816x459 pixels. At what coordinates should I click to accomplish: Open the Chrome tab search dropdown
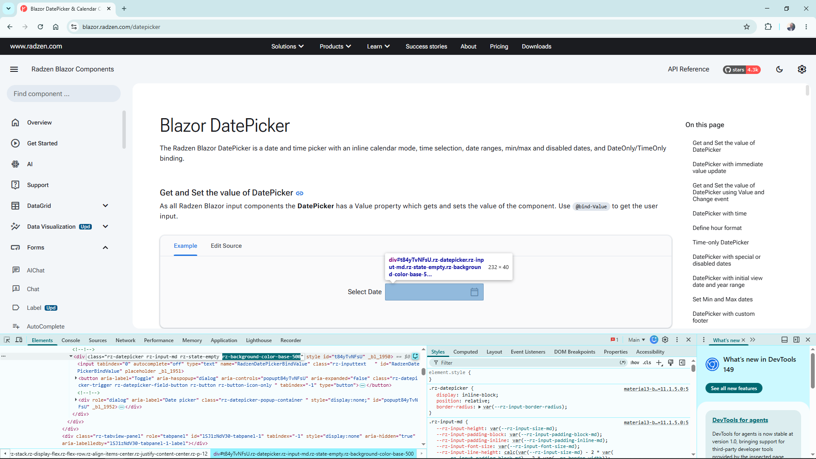pos(8,8)
